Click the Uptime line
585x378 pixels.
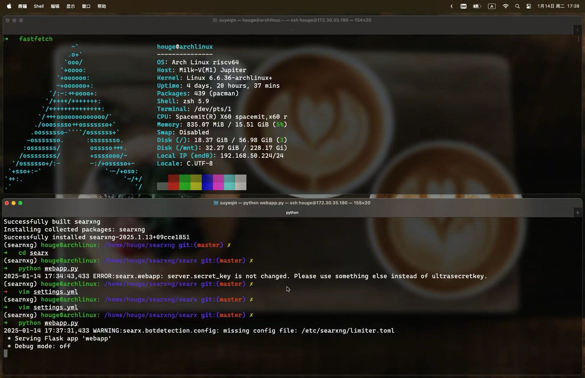(x=218, y=86)
